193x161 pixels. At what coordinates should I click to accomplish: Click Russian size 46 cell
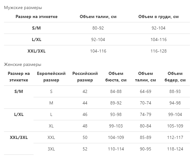(x=85, y=114)
